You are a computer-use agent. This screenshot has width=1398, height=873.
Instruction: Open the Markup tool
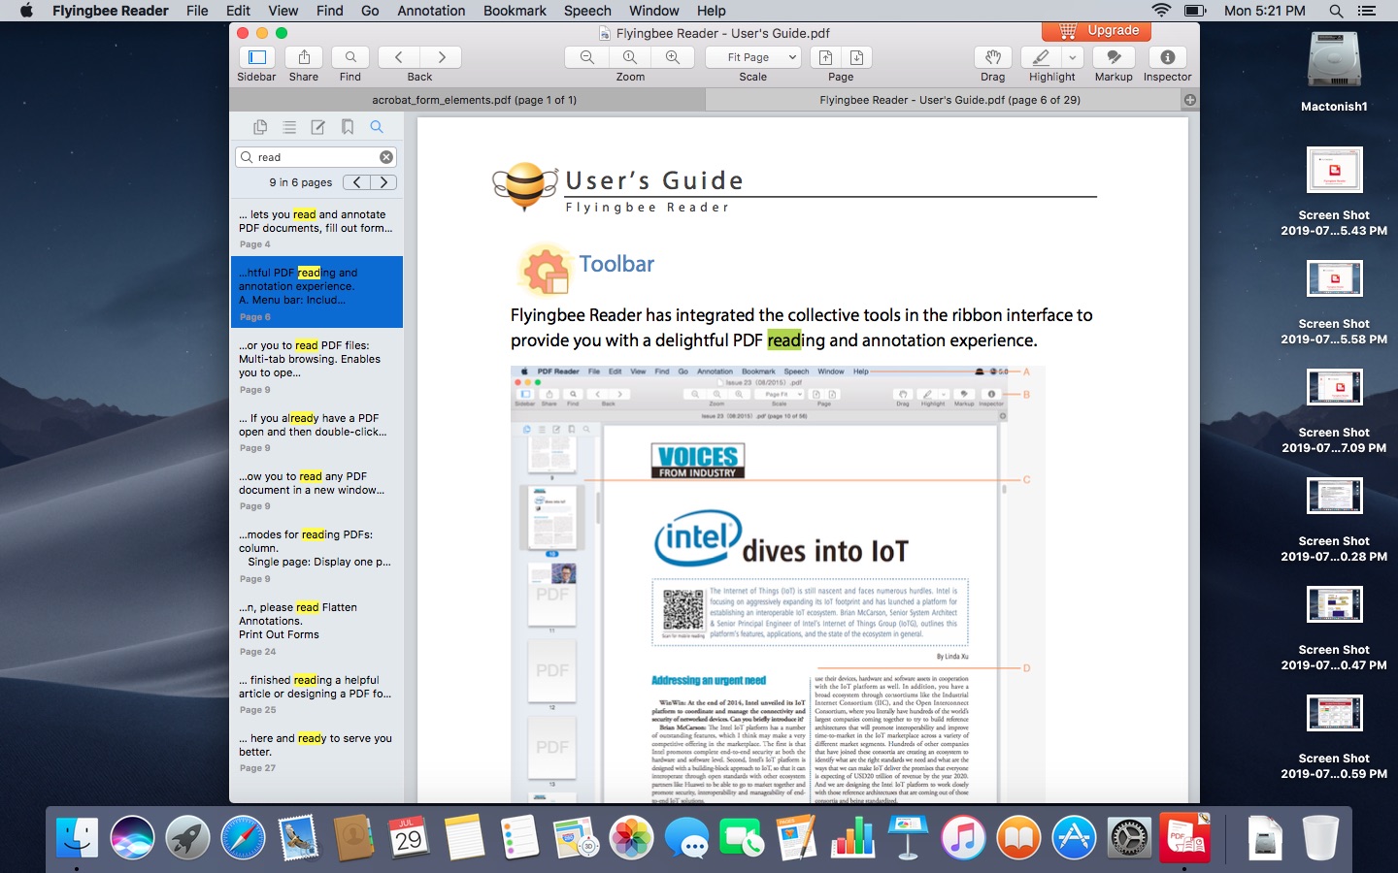[1114, 57]
